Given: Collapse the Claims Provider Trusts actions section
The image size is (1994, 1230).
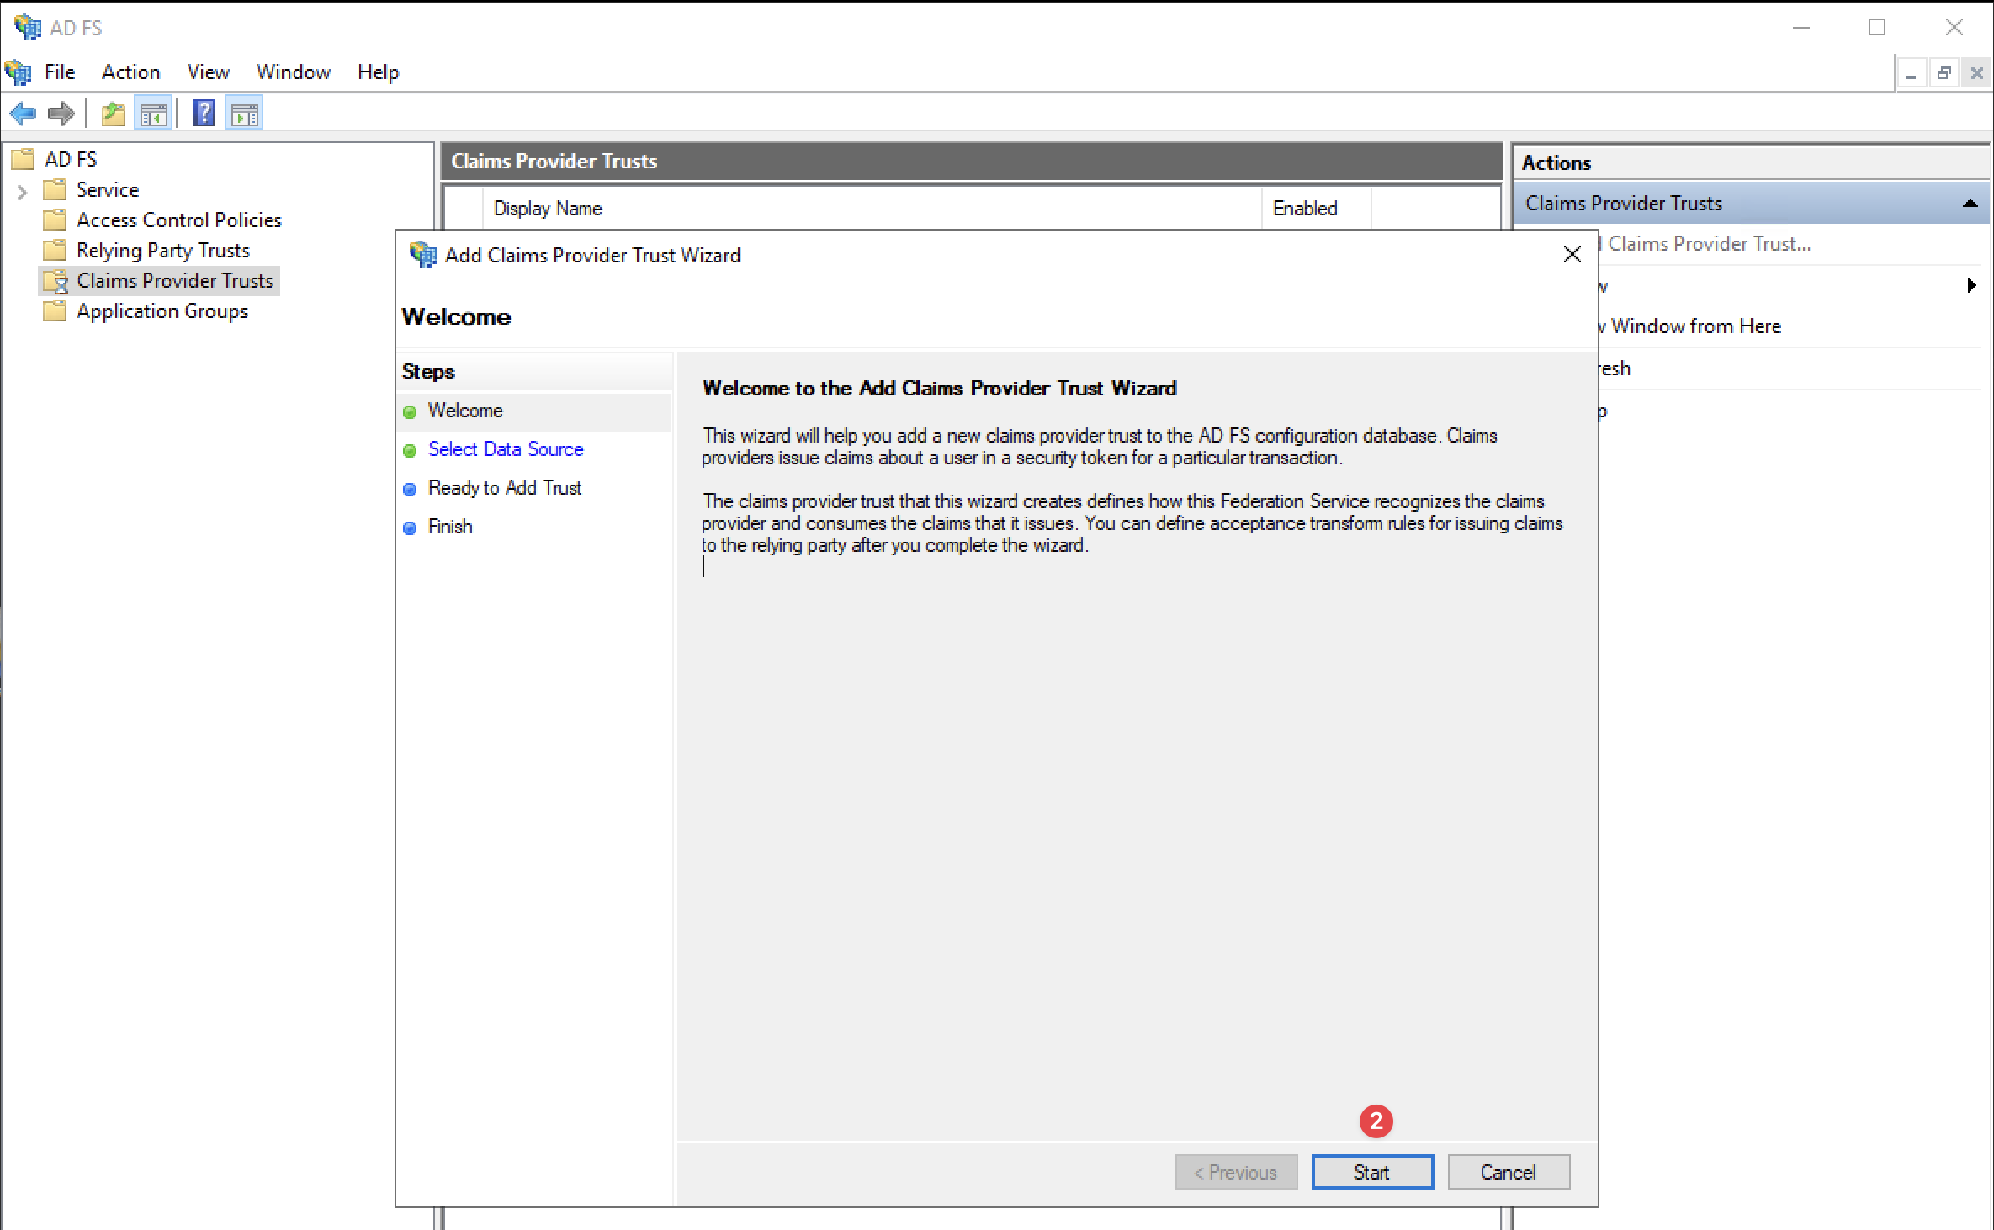Looking at the screenshot, I should (1970, 203).
